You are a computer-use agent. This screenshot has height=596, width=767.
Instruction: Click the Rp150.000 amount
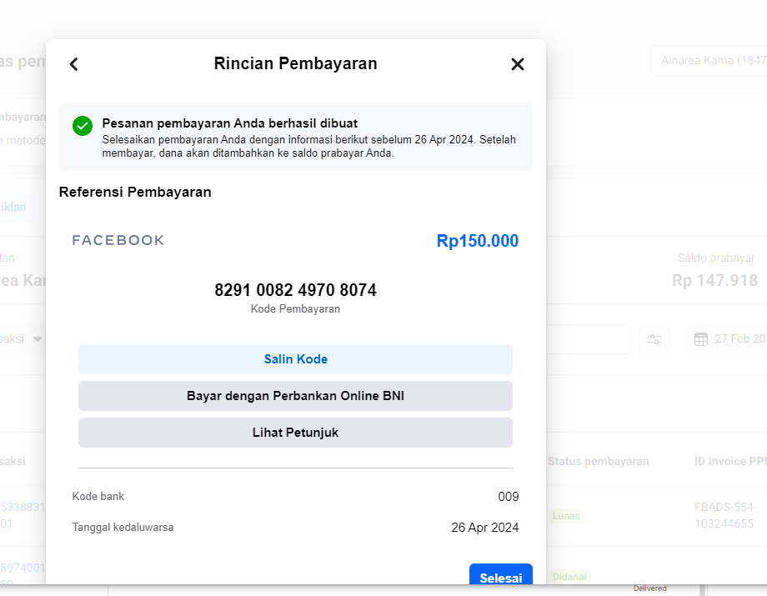[x=478, y=241]
